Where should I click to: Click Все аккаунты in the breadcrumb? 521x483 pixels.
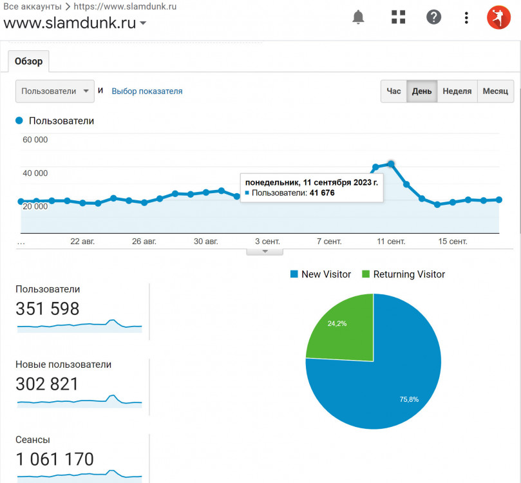32,6
